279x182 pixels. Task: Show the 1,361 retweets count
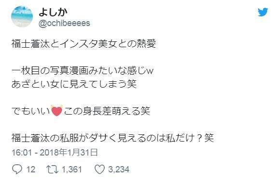72,169
